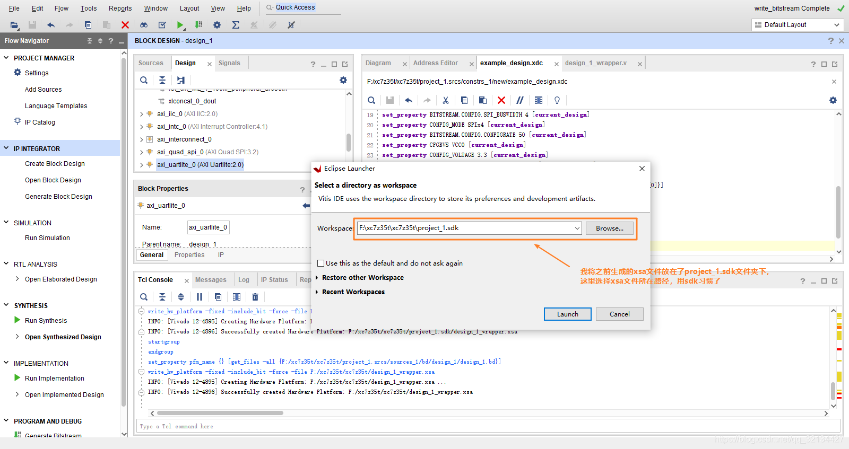Click the search icon in Tcl Console toolbar
Viewport: 849px width, 449px height.
click(x=144, y=297)
